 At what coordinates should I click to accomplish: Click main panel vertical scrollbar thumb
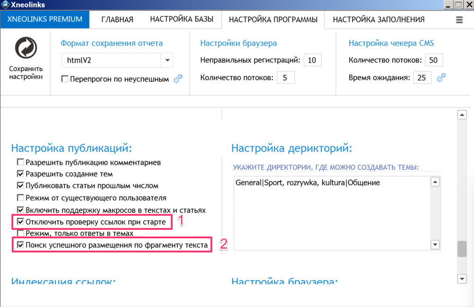462,249
